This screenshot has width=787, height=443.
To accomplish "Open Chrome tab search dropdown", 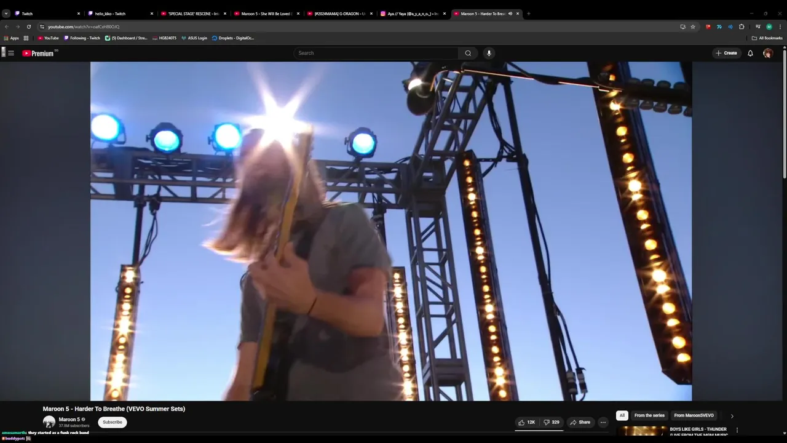I will (6, 14).
